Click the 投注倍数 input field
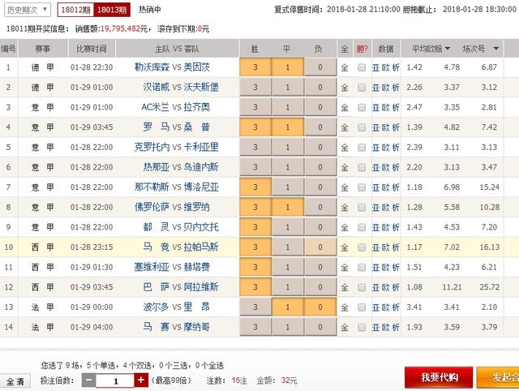 tap(115, 380)
